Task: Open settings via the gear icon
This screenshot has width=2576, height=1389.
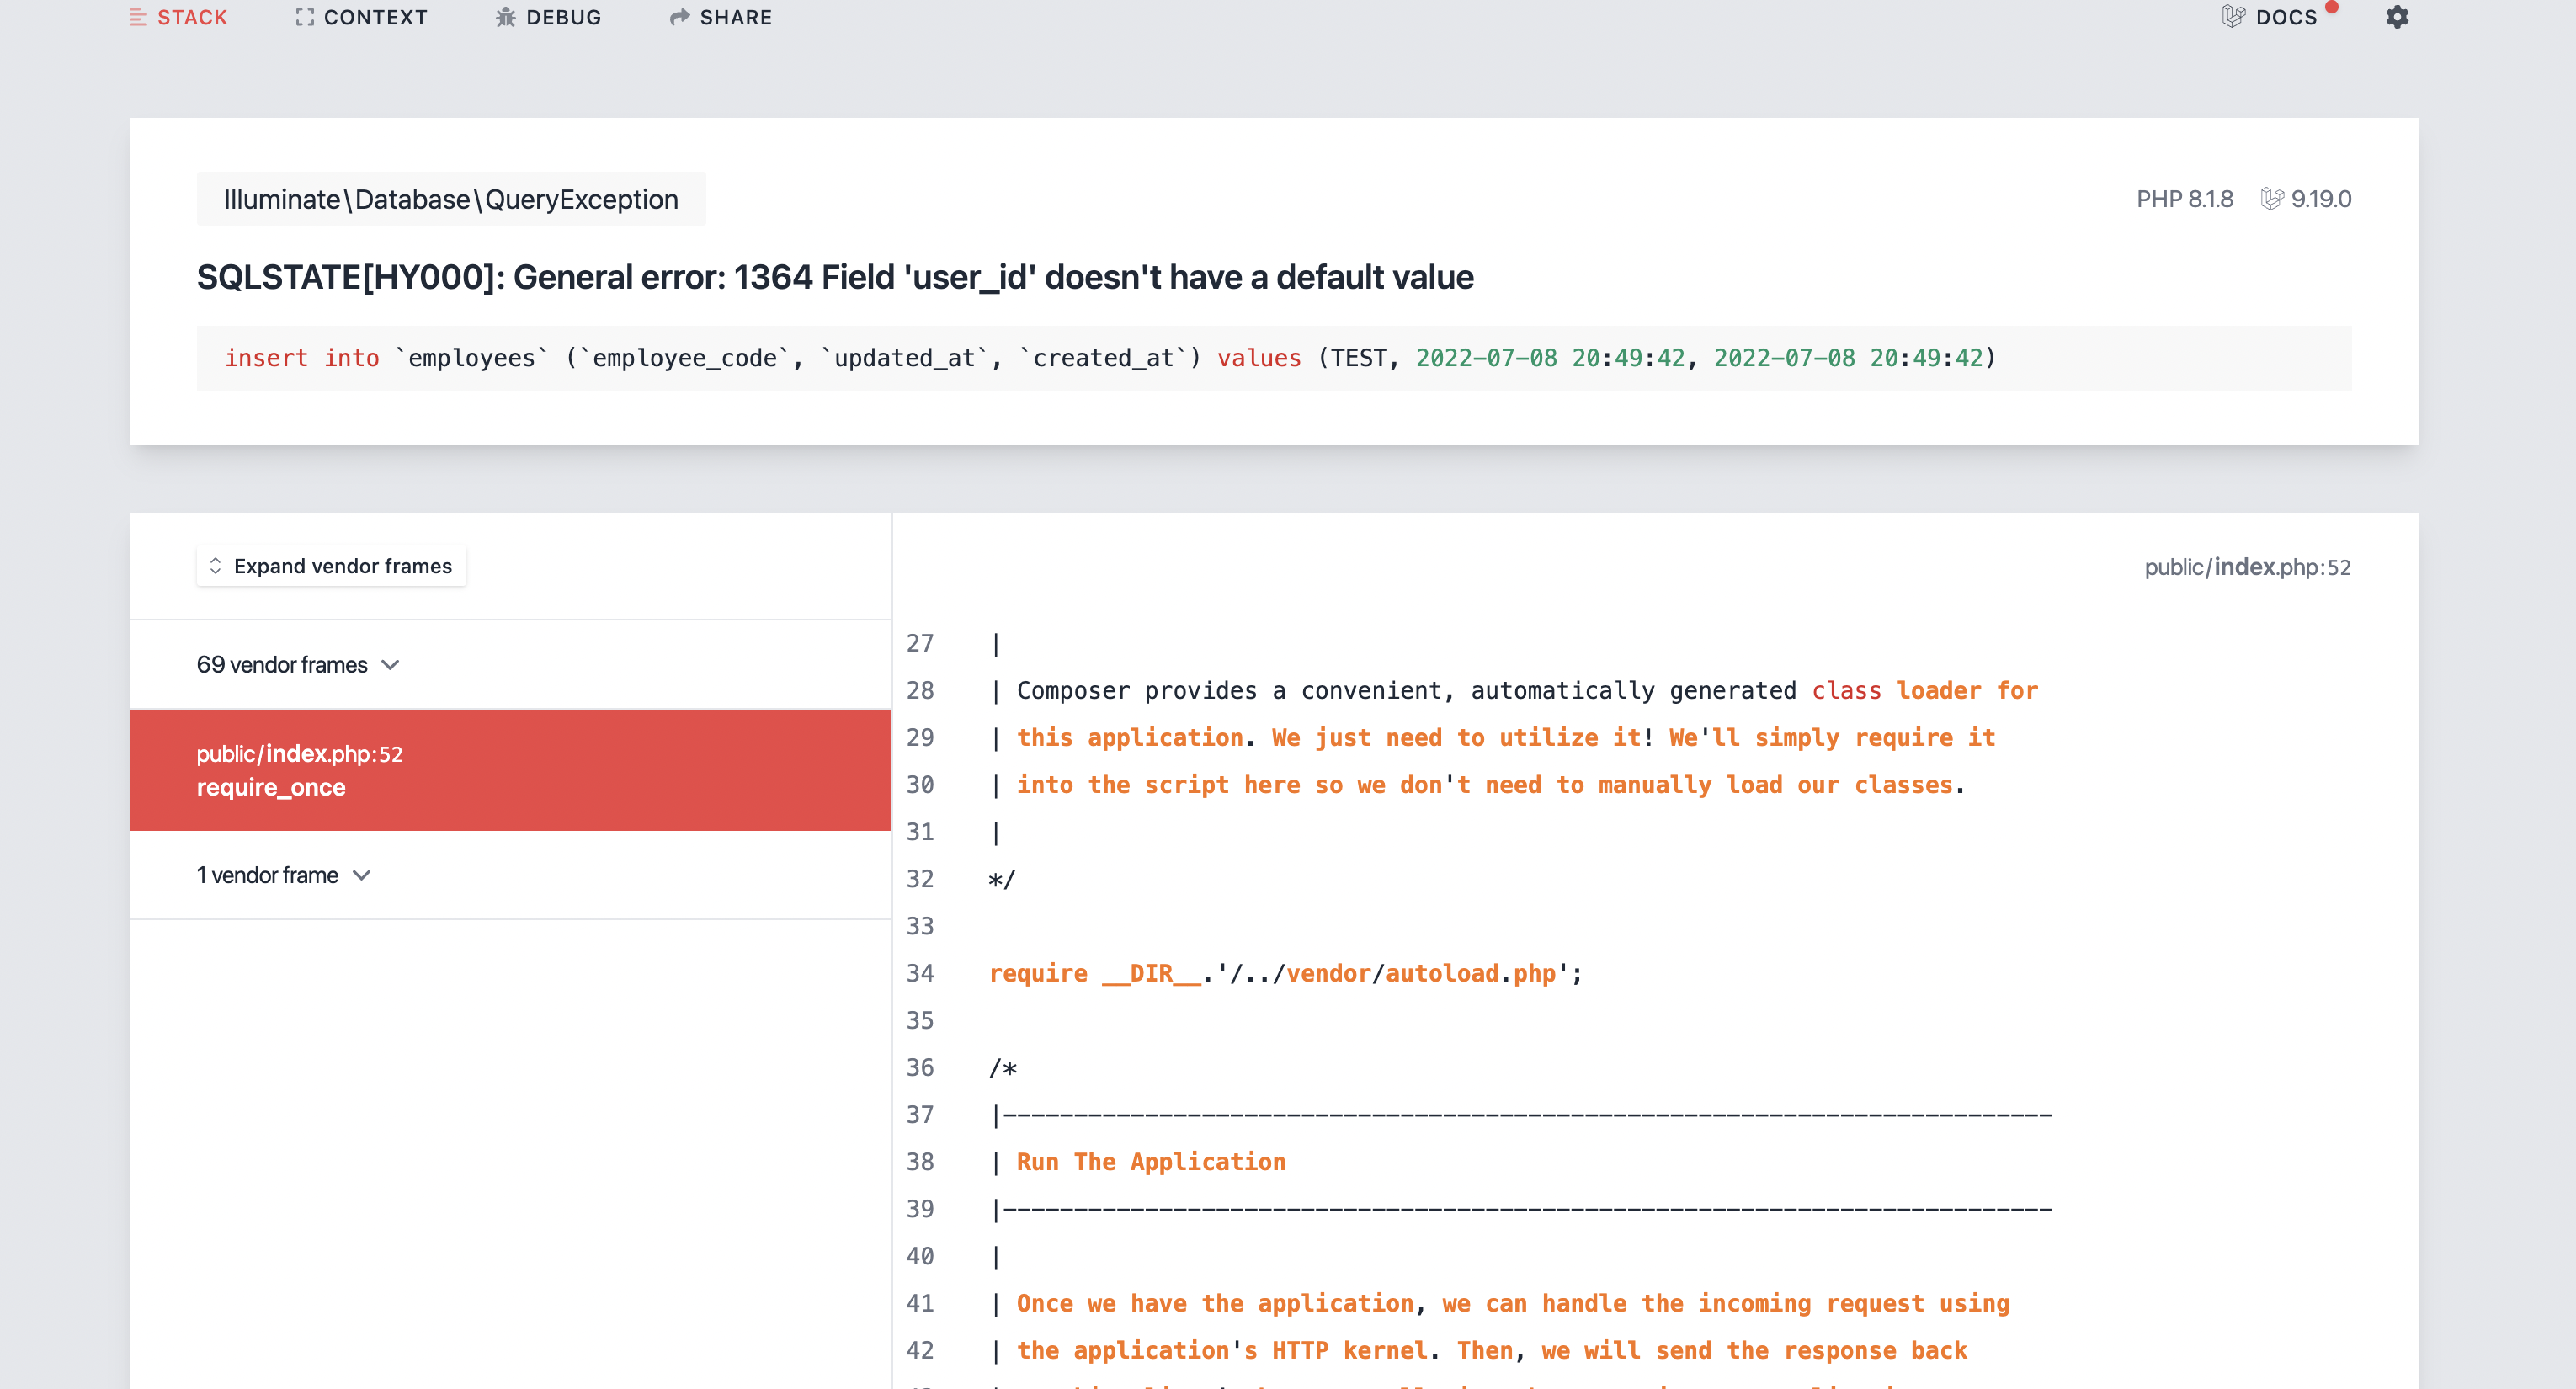Action: tap(2397, 17)
